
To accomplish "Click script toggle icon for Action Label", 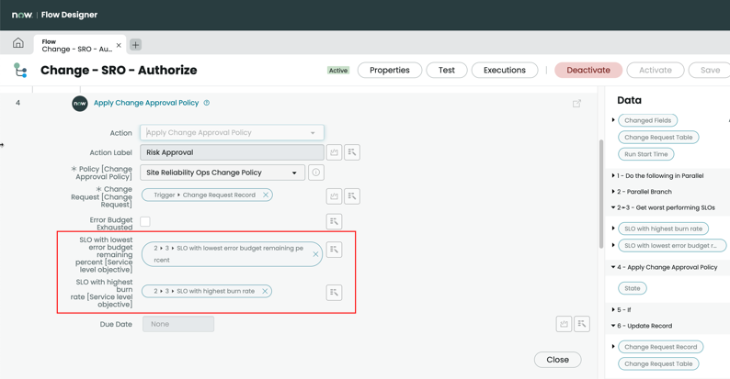I will coord(335,152).
